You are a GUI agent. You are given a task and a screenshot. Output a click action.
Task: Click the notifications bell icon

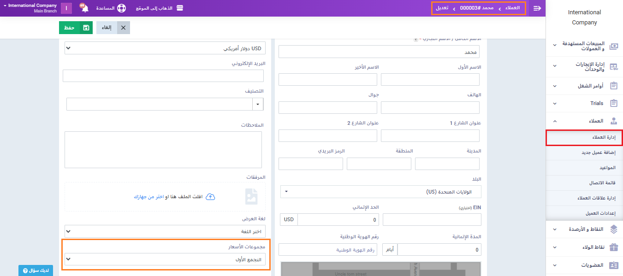click(85, 9)
